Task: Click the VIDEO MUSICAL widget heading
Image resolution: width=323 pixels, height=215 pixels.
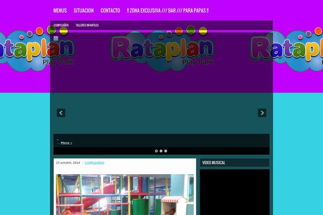Action: point(214,162)
